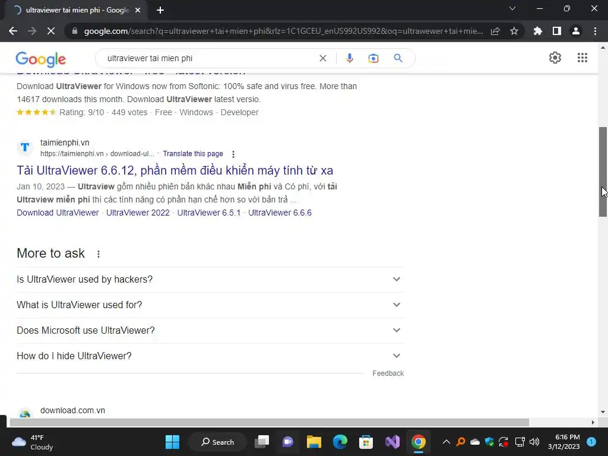Share this page via the share icon
The image size is (608, 456).
click(495, 31)
